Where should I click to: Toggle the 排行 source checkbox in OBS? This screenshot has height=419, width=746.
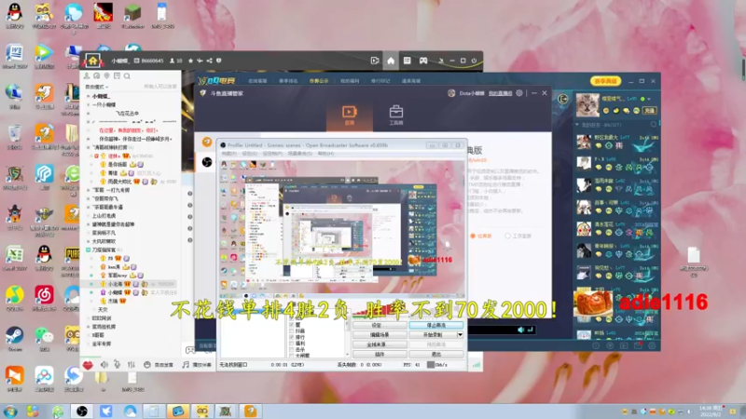click(x=291, y=337)
